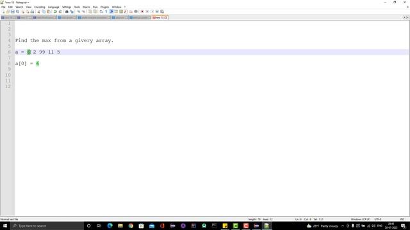Toggle Show All Characters paragraph icon
The width and height of the screenshot is (410, 230).
point(106,11)
